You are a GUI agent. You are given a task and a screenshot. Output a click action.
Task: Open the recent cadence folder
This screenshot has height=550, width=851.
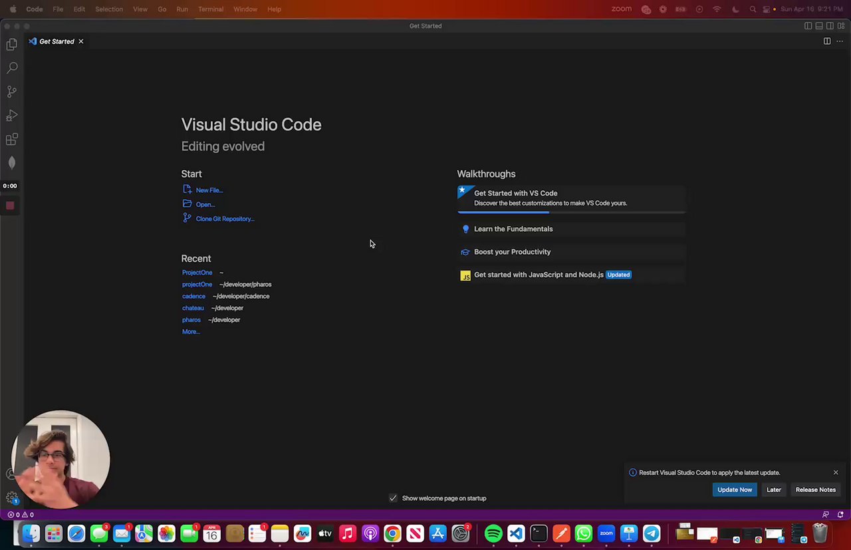[x=193, y=297]
